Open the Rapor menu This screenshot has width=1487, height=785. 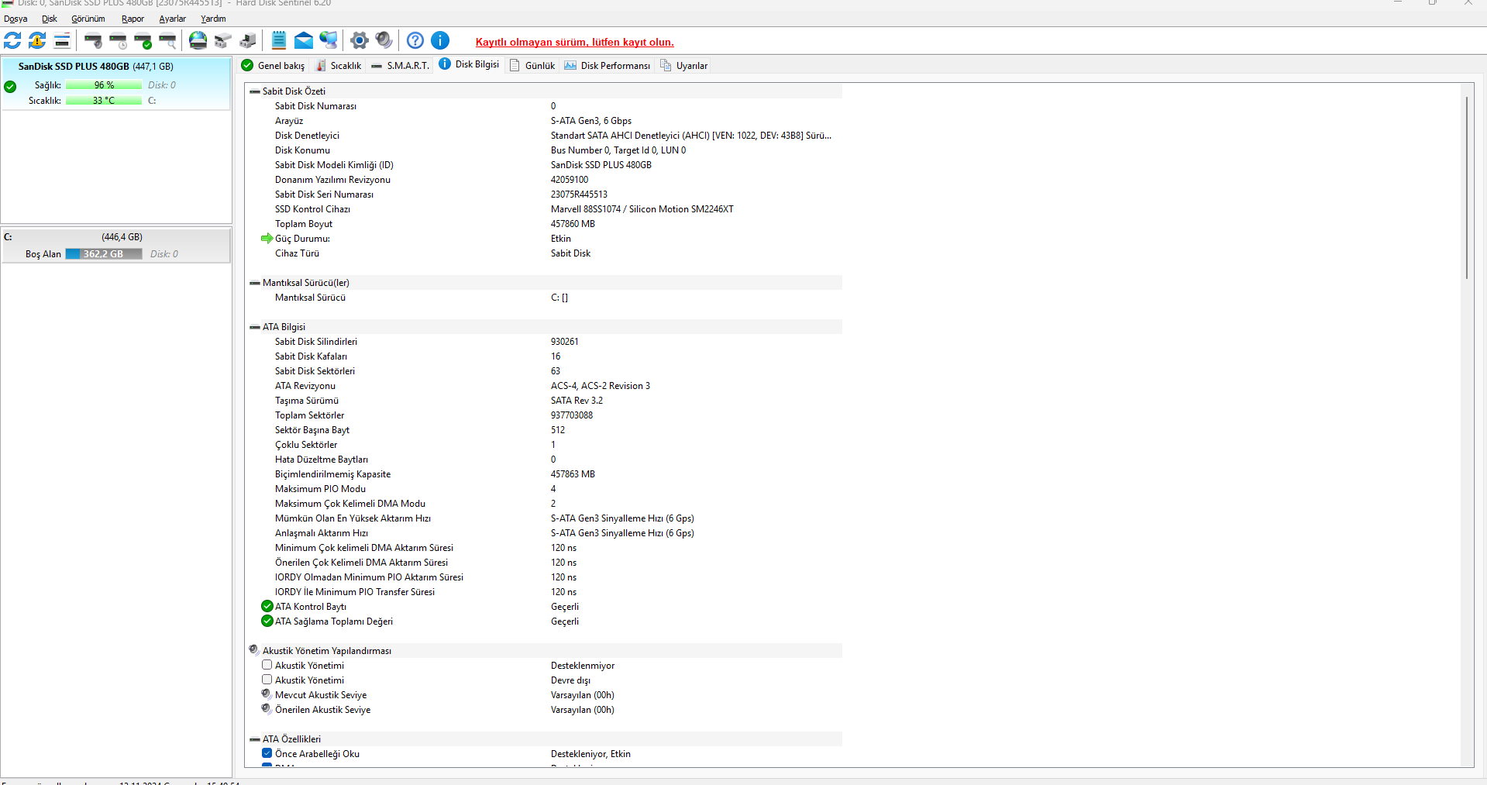click(x=133, y=19)
